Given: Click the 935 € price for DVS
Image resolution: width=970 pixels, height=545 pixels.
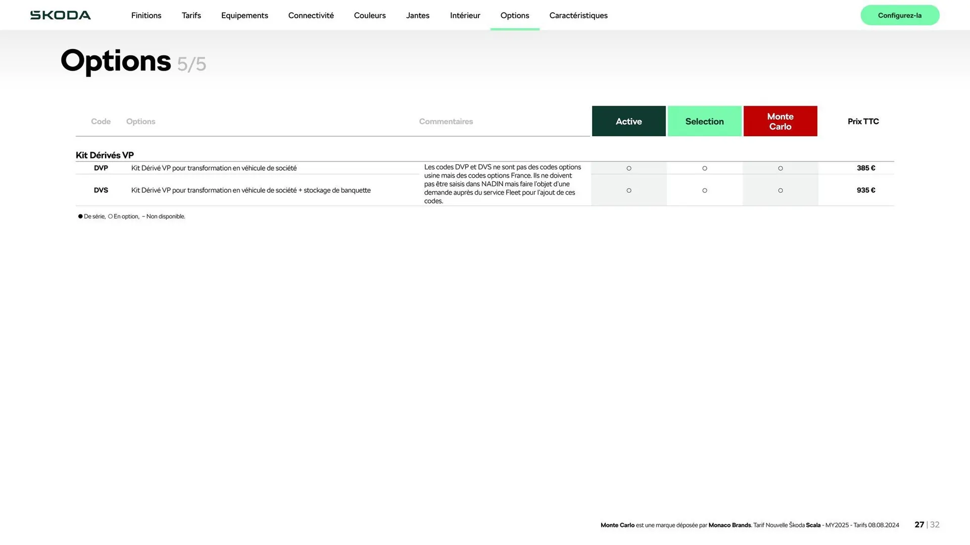Looking at the screenshot, I should click(x=865, y=190).
